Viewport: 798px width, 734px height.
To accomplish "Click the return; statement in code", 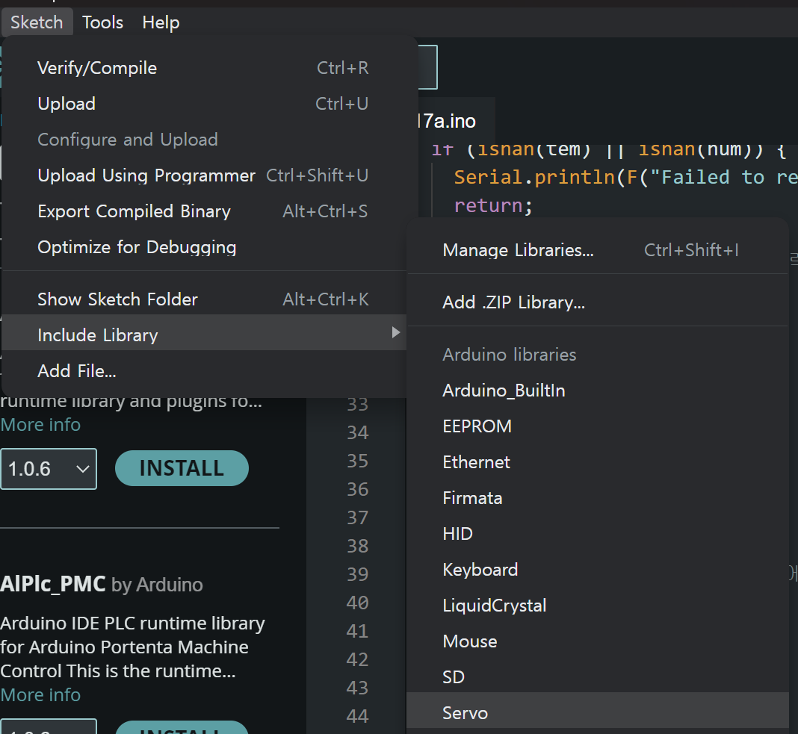I will pyautogui.click(x=493, y=205).
